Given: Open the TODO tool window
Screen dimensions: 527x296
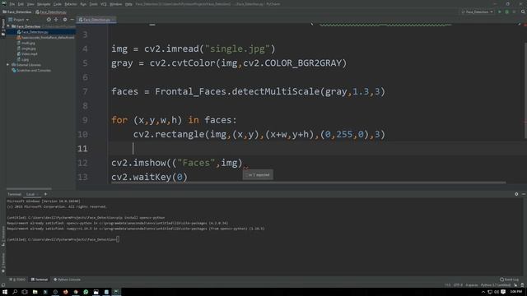Looking at the screenshot, I should click(17, 280).
